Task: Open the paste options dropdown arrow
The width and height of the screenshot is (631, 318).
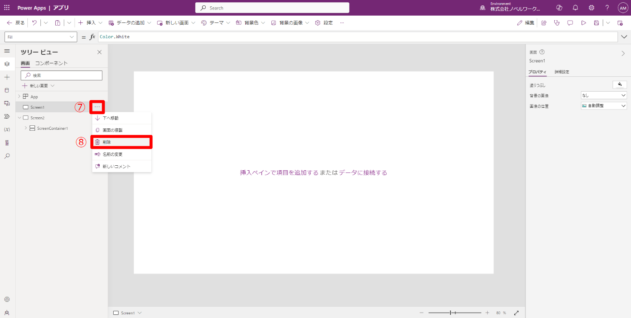Action: point(69,22)
